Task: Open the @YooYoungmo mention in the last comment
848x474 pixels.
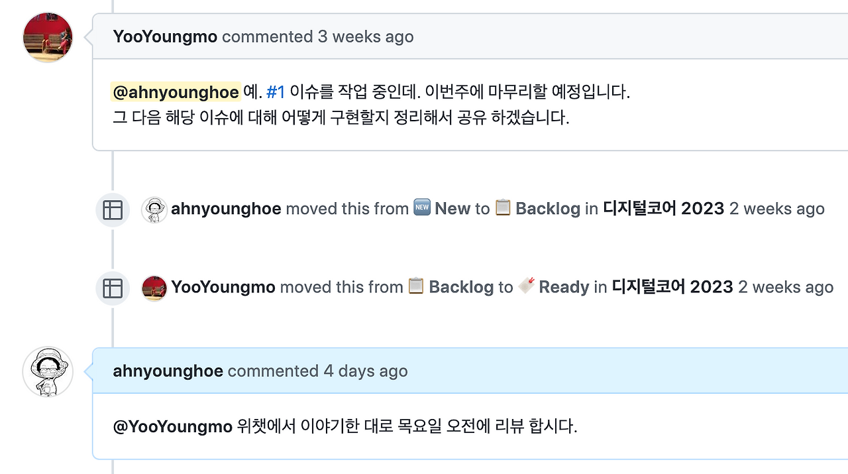Action: [x=172, y=426]
